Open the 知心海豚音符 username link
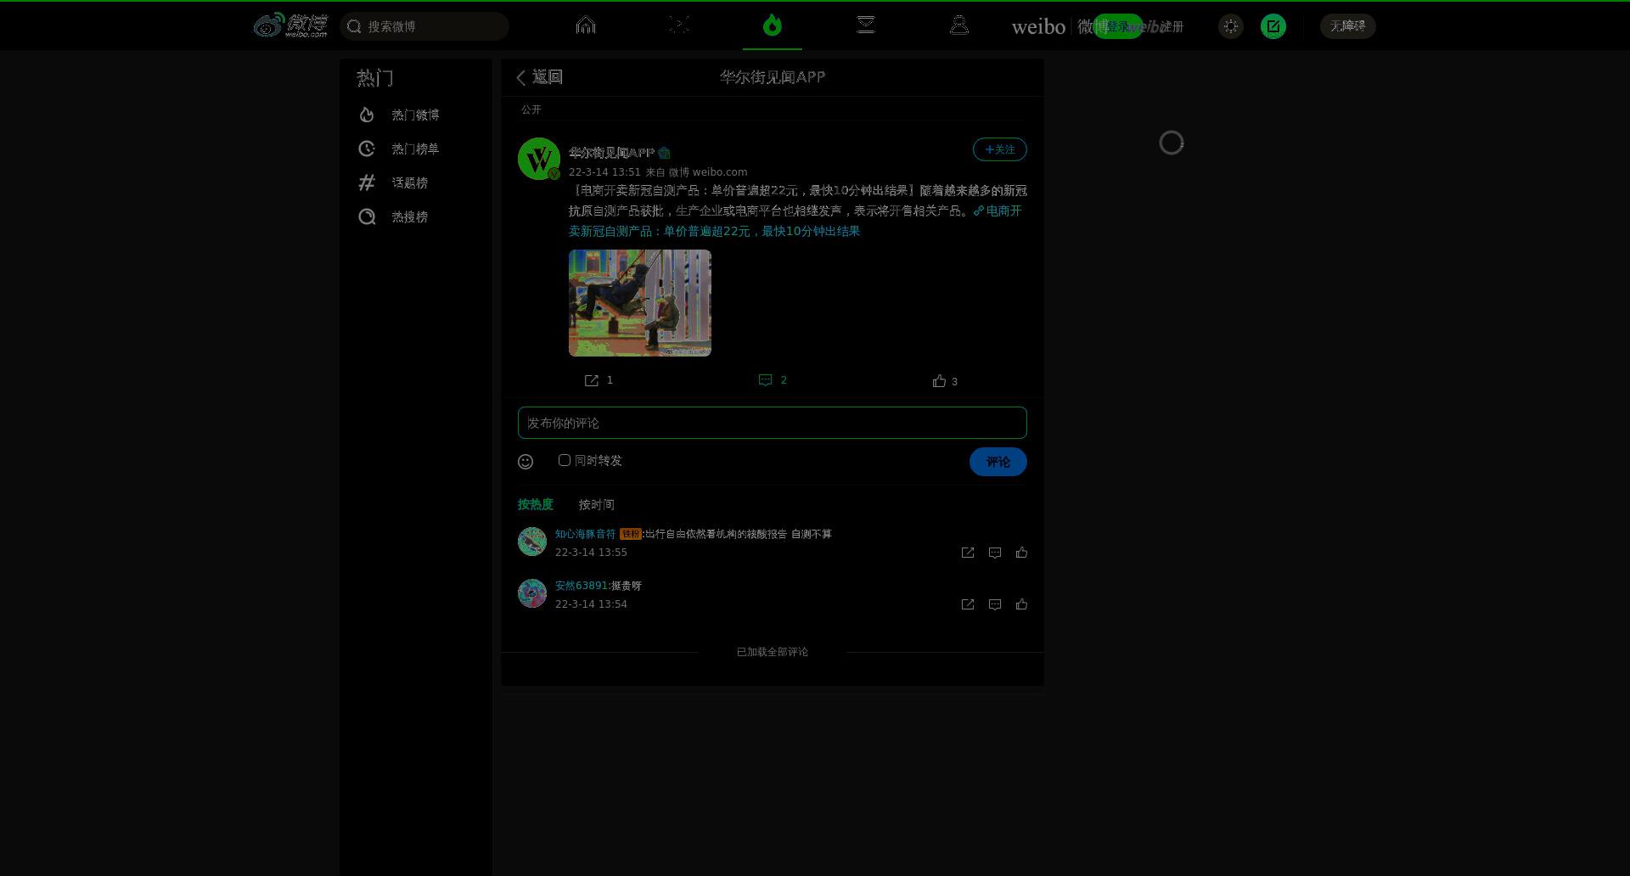Image resolution: width=1630 pixels, height=876 pixels. tap(585, 534)
